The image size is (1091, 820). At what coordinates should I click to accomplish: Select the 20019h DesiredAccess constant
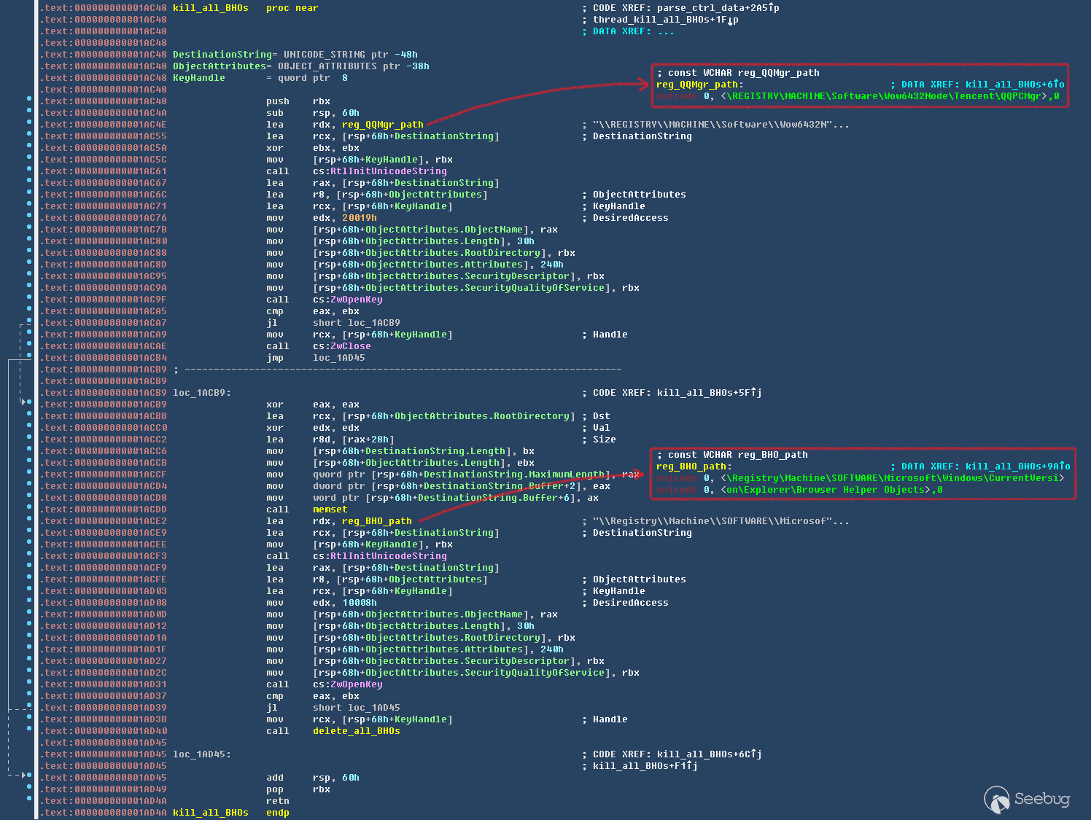coord(359,218)
